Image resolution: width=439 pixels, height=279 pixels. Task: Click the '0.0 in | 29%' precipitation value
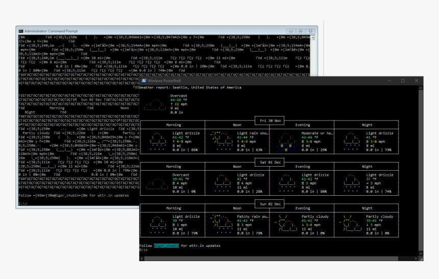coord(314,150)
